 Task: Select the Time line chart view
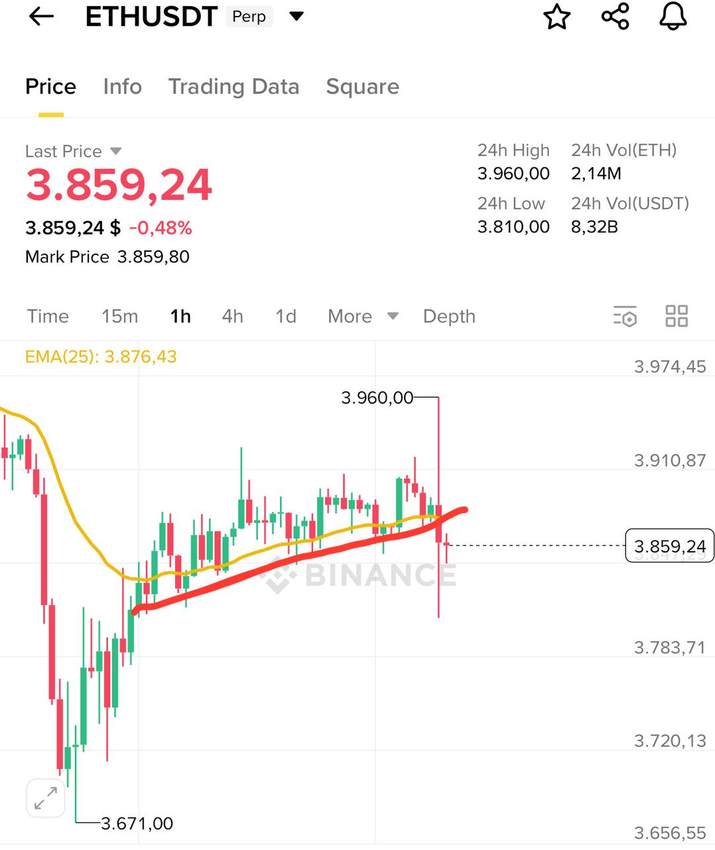pyautogui.click(x=48, y=316)
